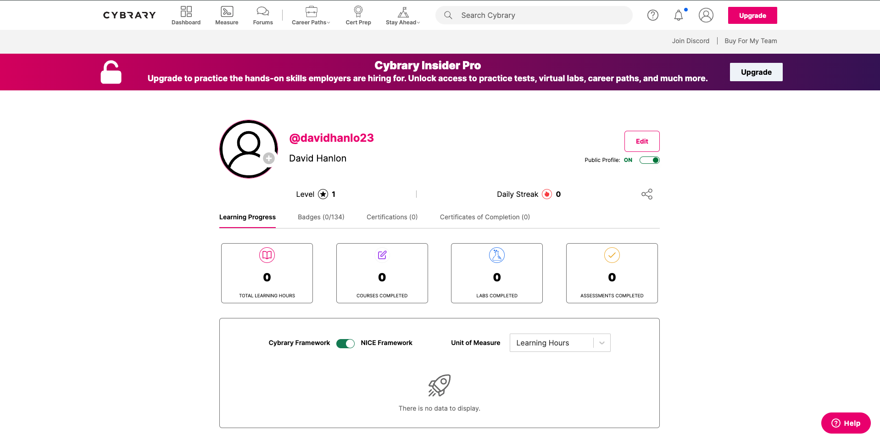The image size is (880, 440).
Task: Click the Daily Streak flame icon
Action: [x=547, y=194]
